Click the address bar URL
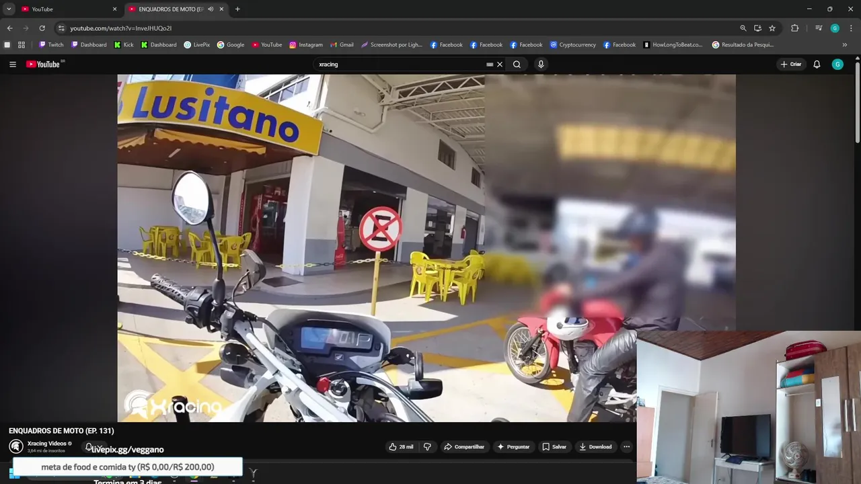 pos(121,28)
